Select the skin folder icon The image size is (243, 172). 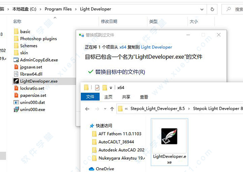coord(16,53)
